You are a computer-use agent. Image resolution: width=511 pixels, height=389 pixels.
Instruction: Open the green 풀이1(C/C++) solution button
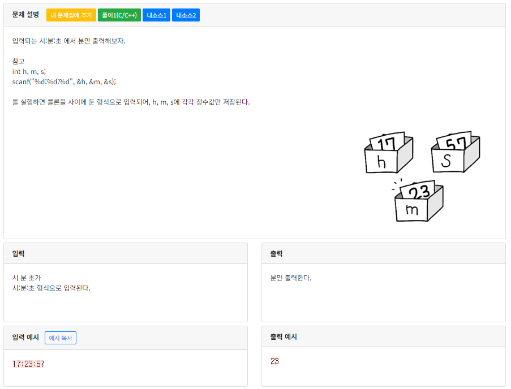pyautogui.click(x=119, y=15)
